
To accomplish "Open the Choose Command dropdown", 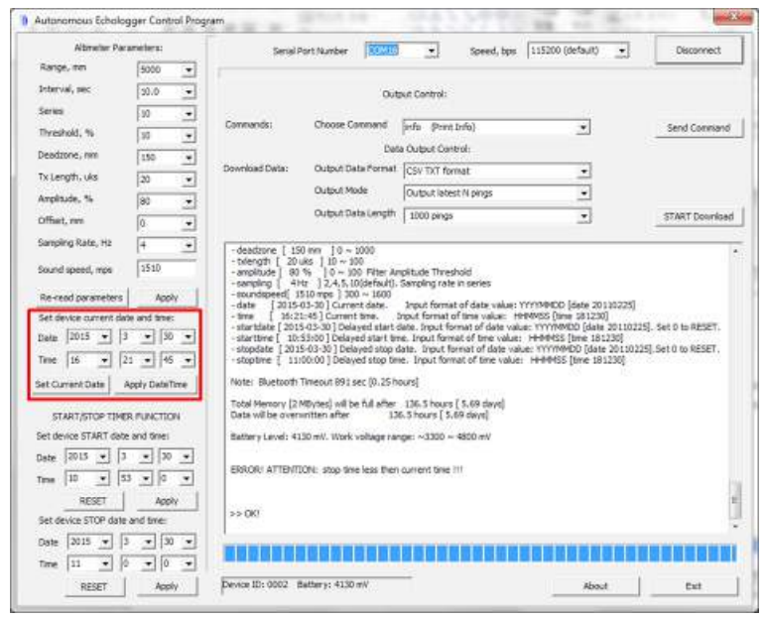I will click(x=584, y=128).
